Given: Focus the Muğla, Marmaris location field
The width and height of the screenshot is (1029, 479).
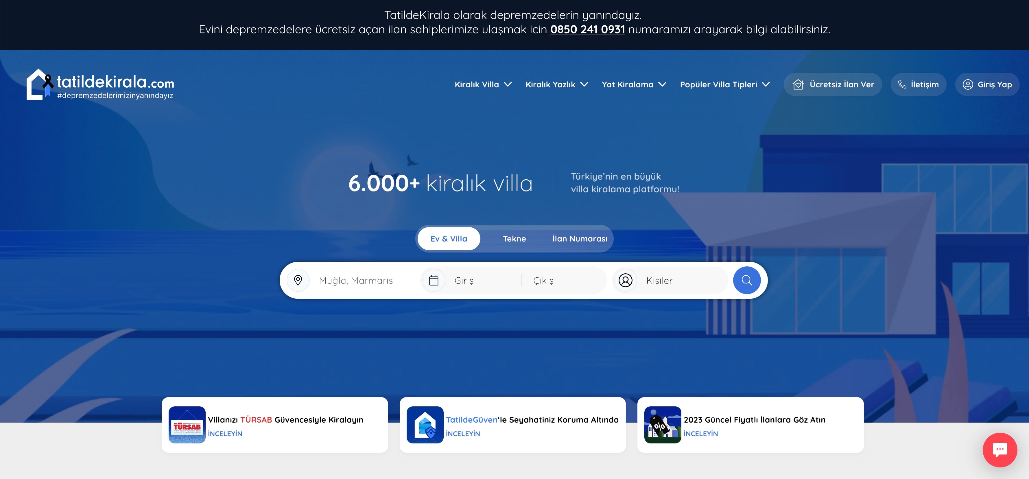Looking at the screenshot, I should coord(355,281).
